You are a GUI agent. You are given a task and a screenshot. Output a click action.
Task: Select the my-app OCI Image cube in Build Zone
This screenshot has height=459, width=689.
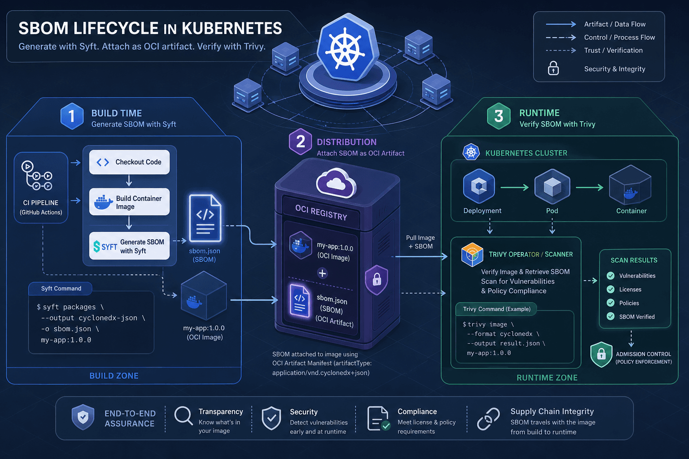pos(204,296)
